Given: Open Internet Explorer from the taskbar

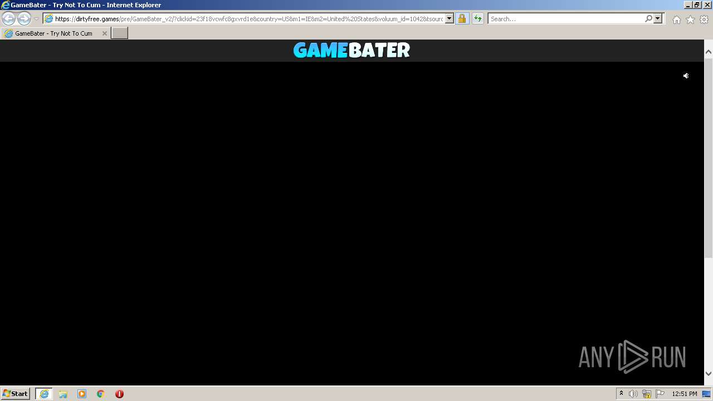Looking at the screenshot, I should [44, 394].
